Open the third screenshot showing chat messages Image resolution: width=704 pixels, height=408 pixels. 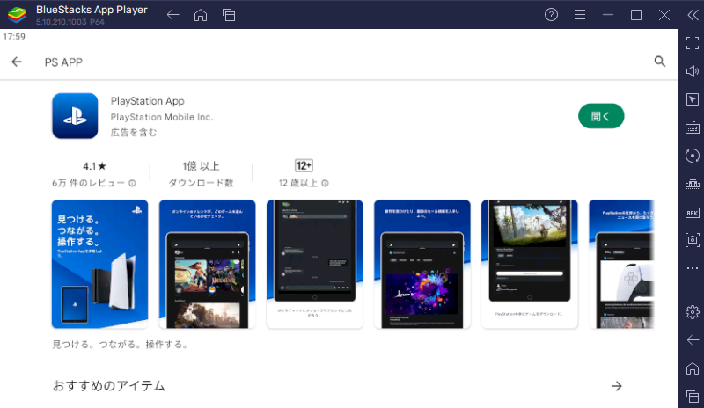pos(315,265)
